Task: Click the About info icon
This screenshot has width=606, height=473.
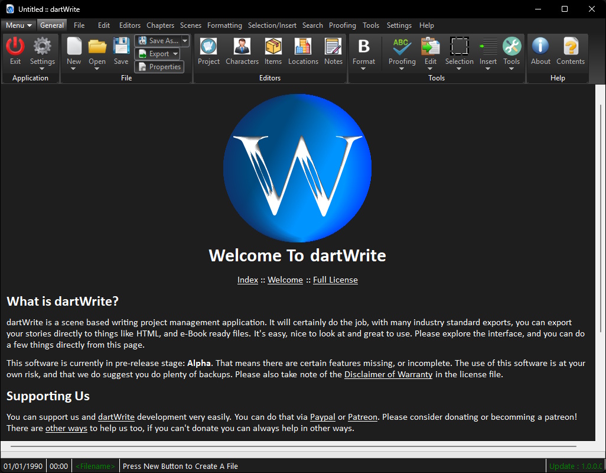Action: tap(540, 47)
